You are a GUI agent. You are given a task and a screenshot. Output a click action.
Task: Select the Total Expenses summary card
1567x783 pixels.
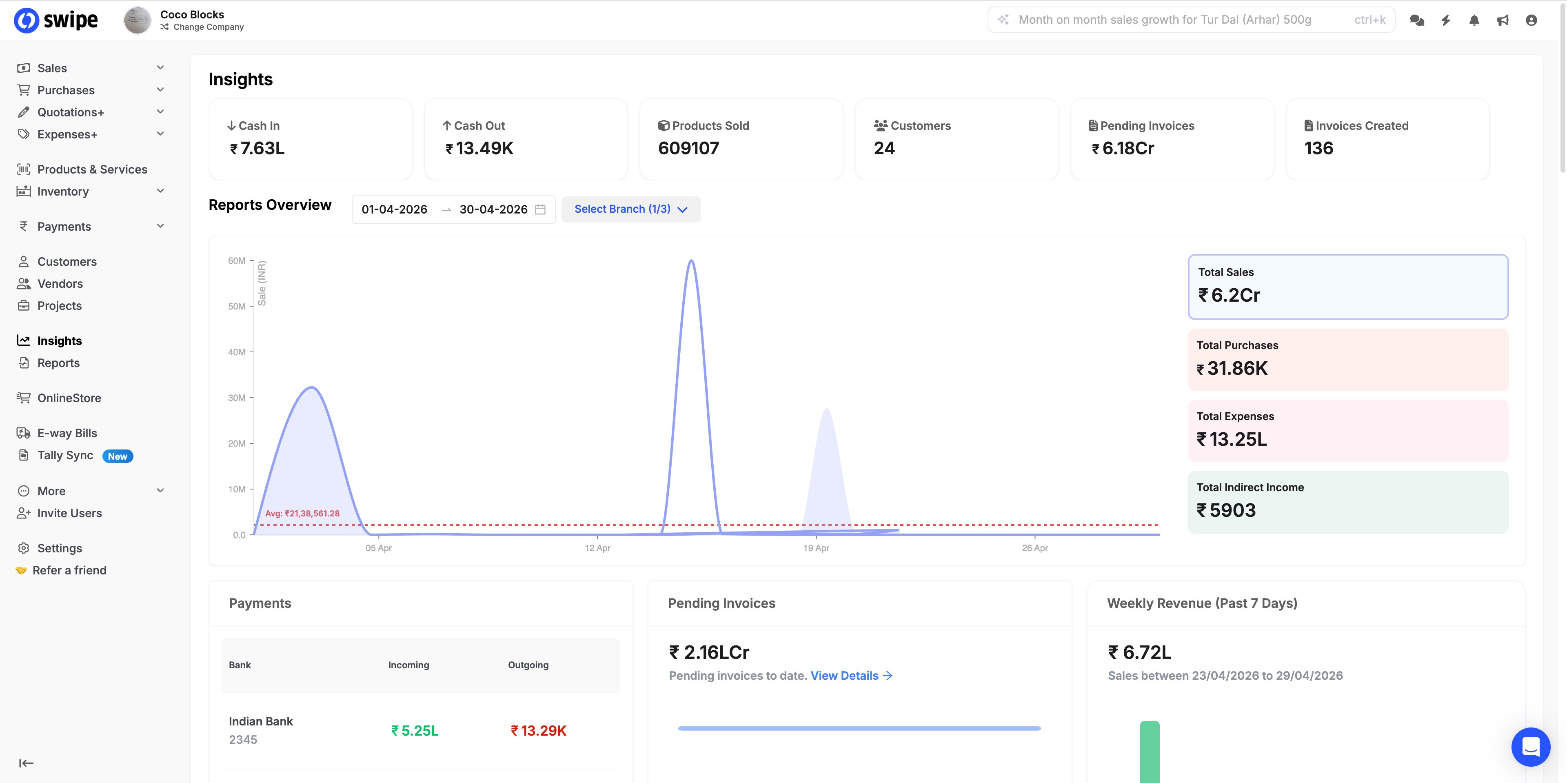(x=1348, y=431)
